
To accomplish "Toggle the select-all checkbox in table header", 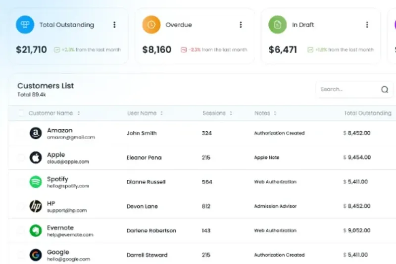I will [21, 113].
